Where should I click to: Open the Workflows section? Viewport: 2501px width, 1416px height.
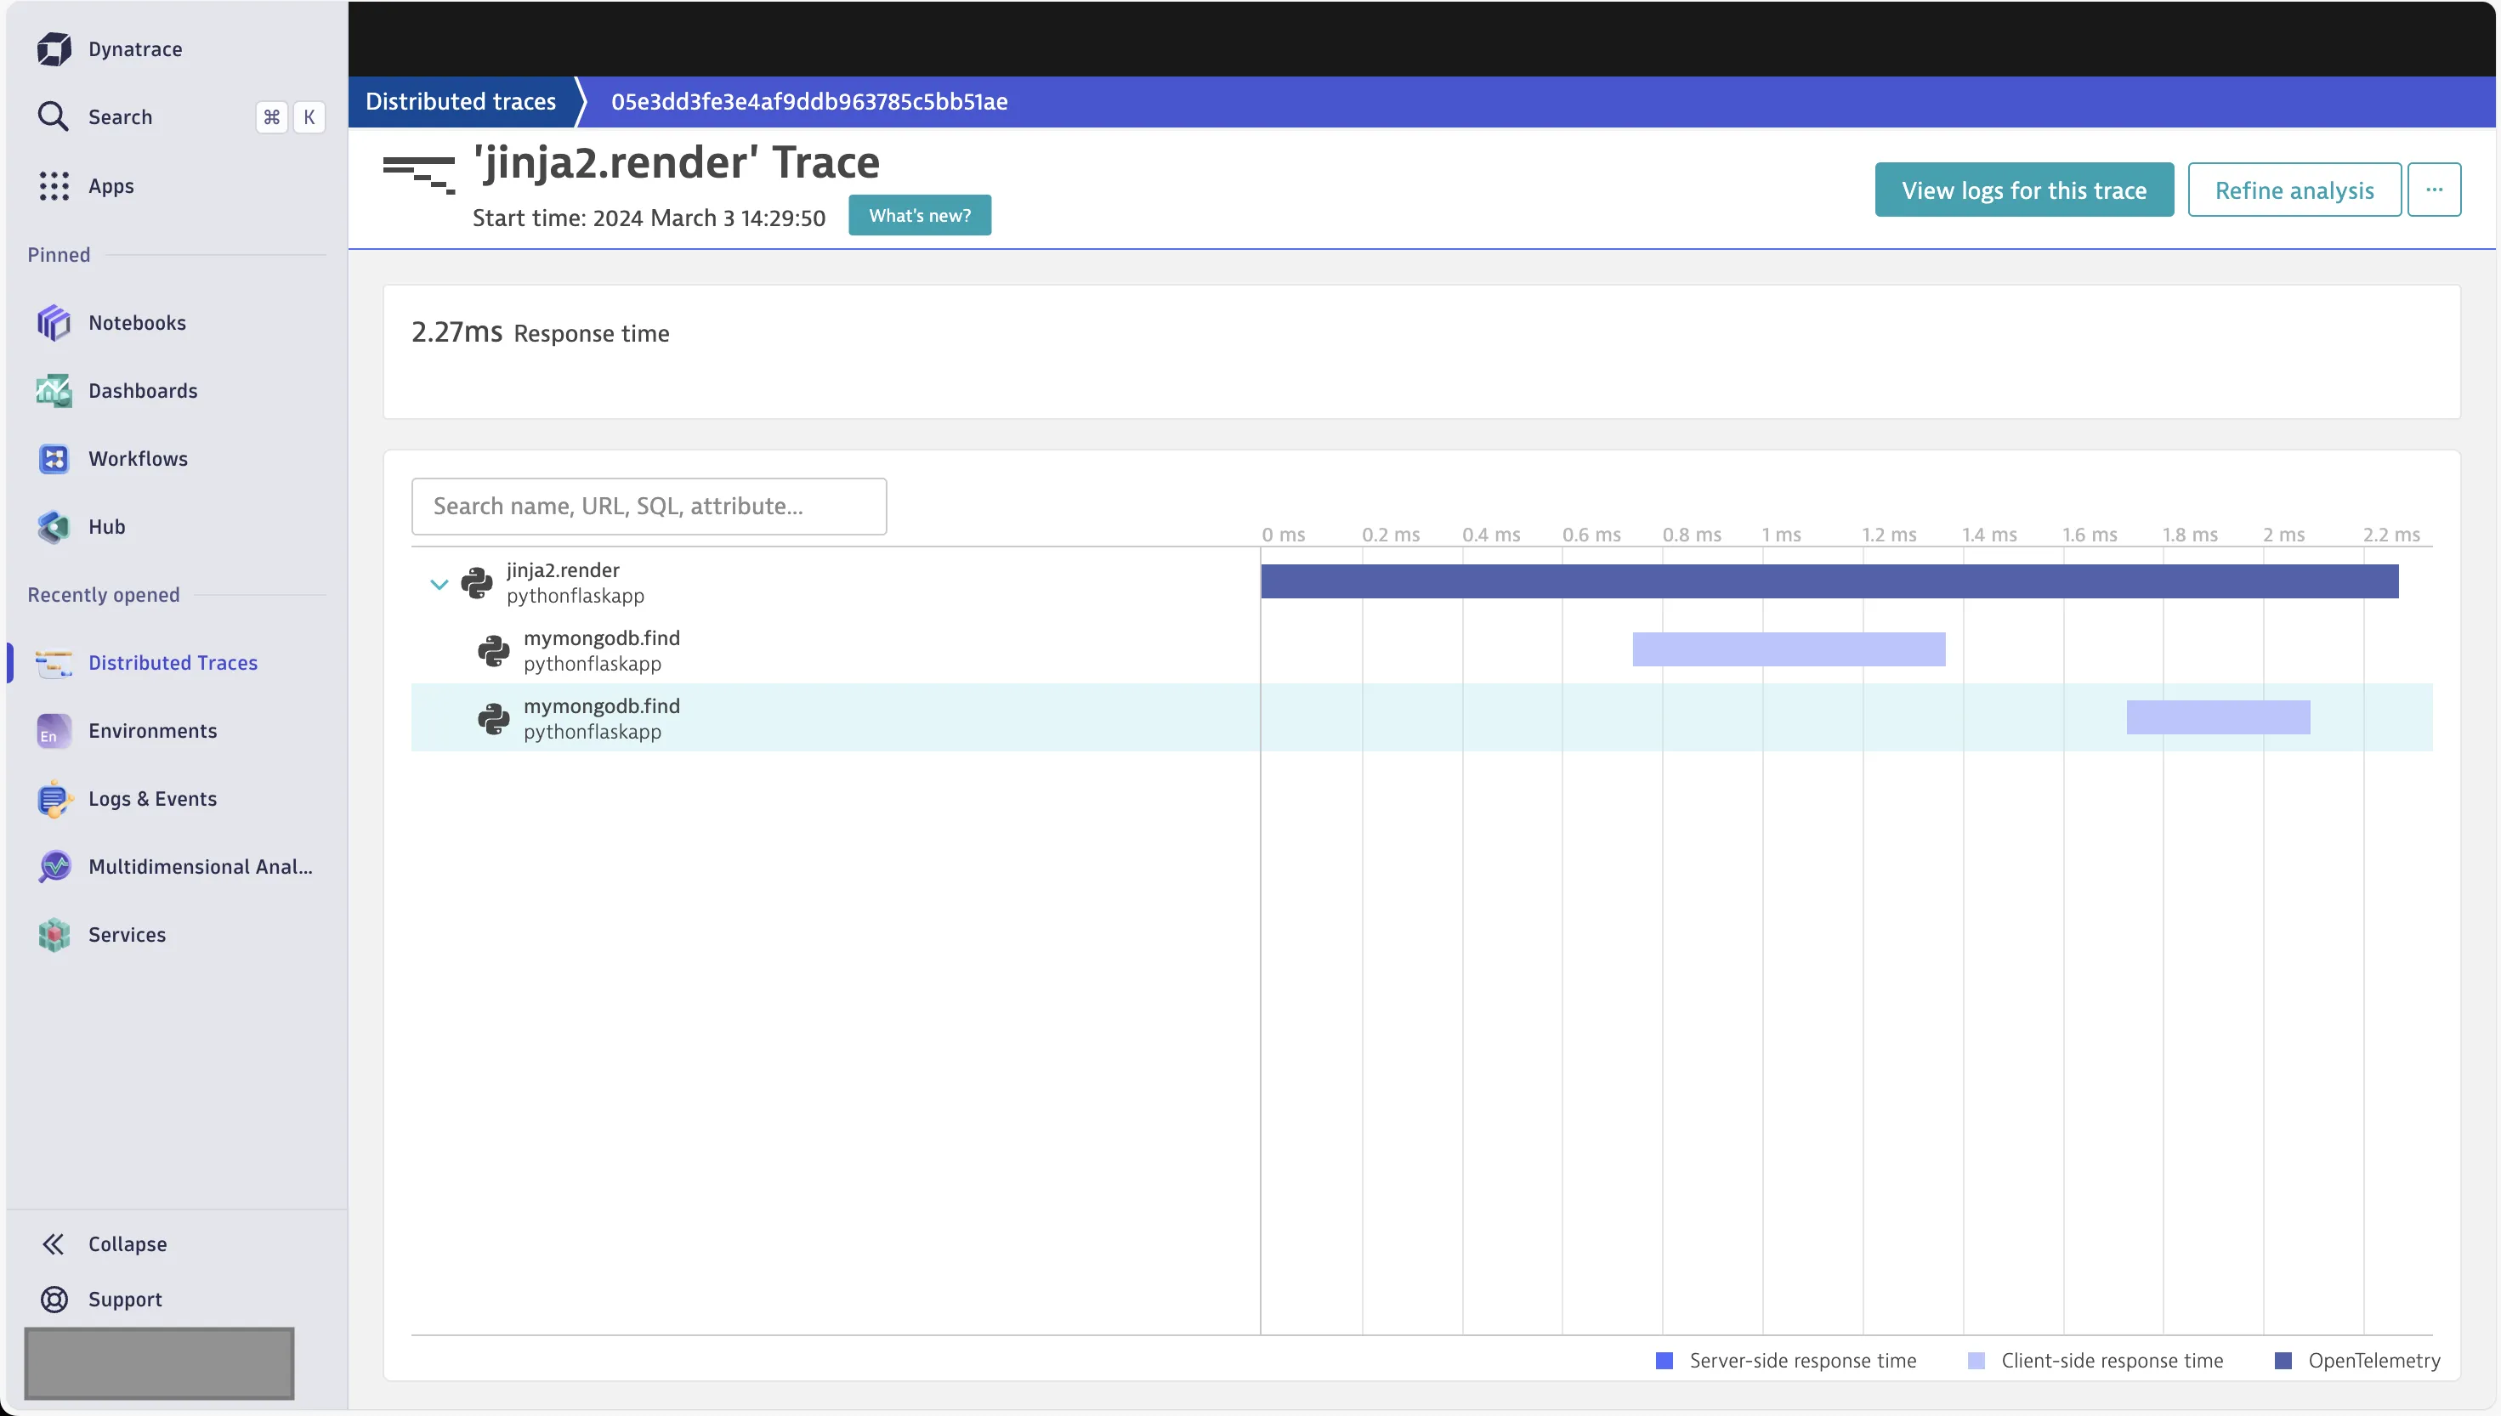click(138, 458)
